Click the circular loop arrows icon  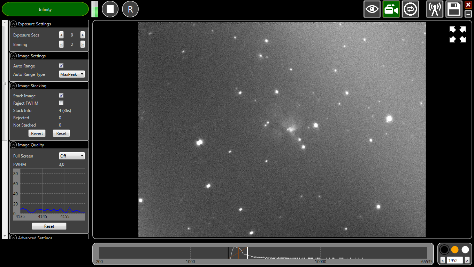point(410,9)
